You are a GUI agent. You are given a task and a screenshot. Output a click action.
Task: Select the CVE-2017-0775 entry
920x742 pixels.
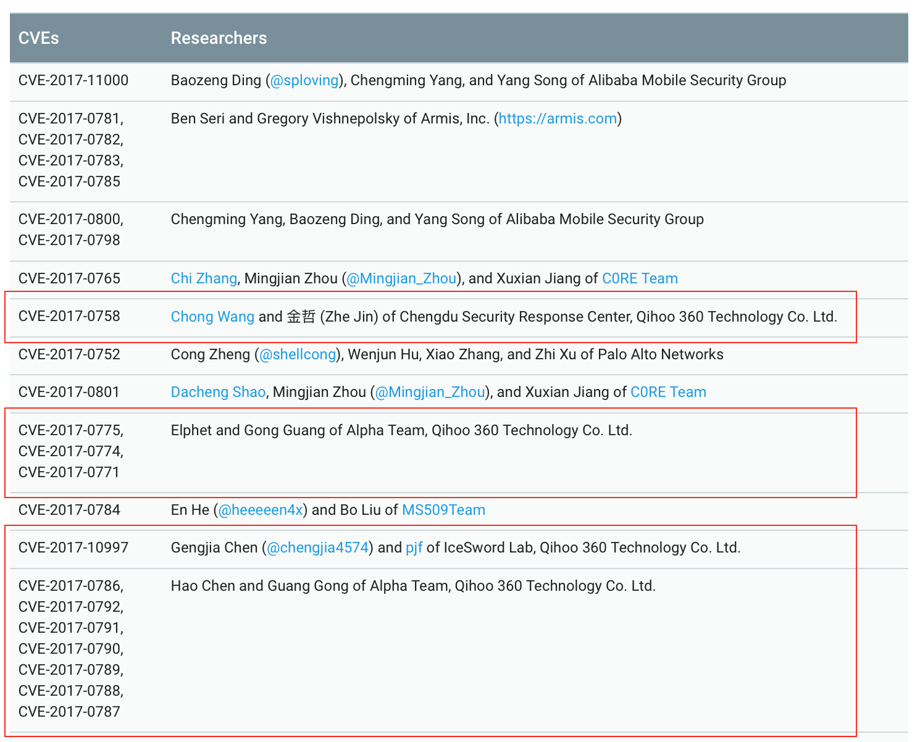[71, 430]
